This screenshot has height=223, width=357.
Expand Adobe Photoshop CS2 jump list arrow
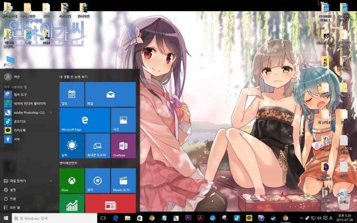(51, 112)
